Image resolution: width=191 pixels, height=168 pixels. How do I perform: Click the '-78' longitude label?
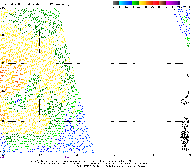(152, 155)
